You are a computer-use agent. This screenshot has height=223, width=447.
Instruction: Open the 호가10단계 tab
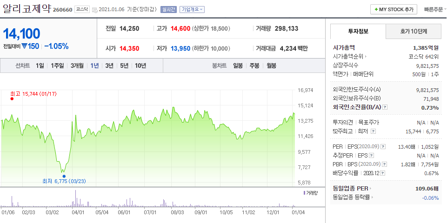[x=414, y=32]
